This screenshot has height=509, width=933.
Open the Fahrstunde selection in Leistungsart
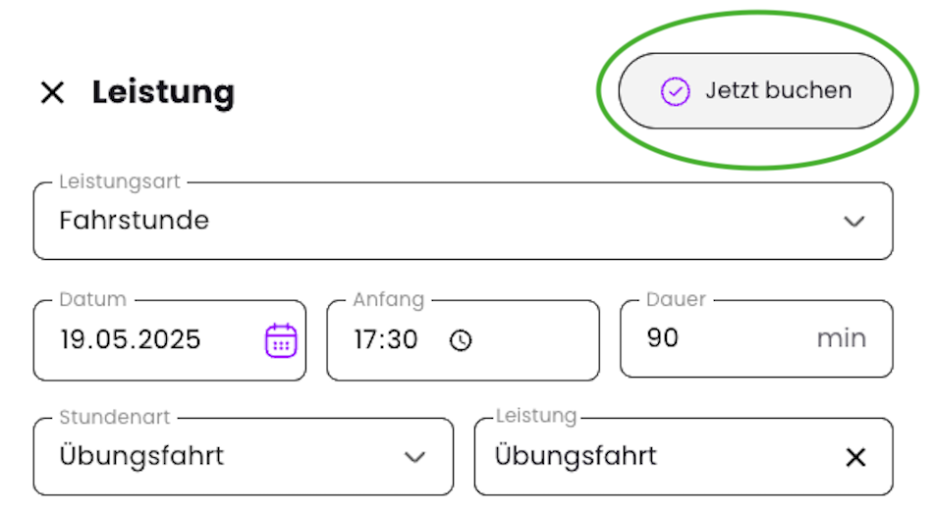tap(463, 221)
